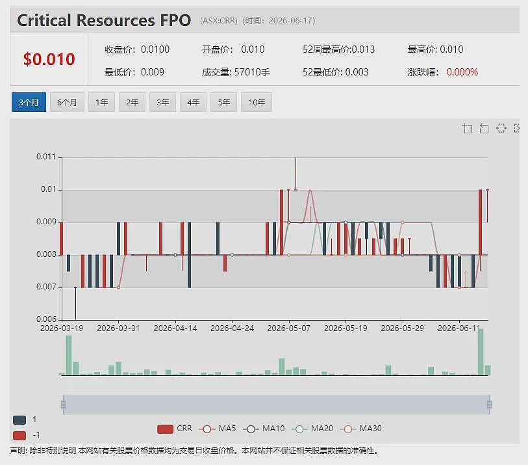Image resolution: width=528 pixels, height=465 pixels.
Task: Show the 10年 price history
Action: pyautogui.click(x=257, y=102)
